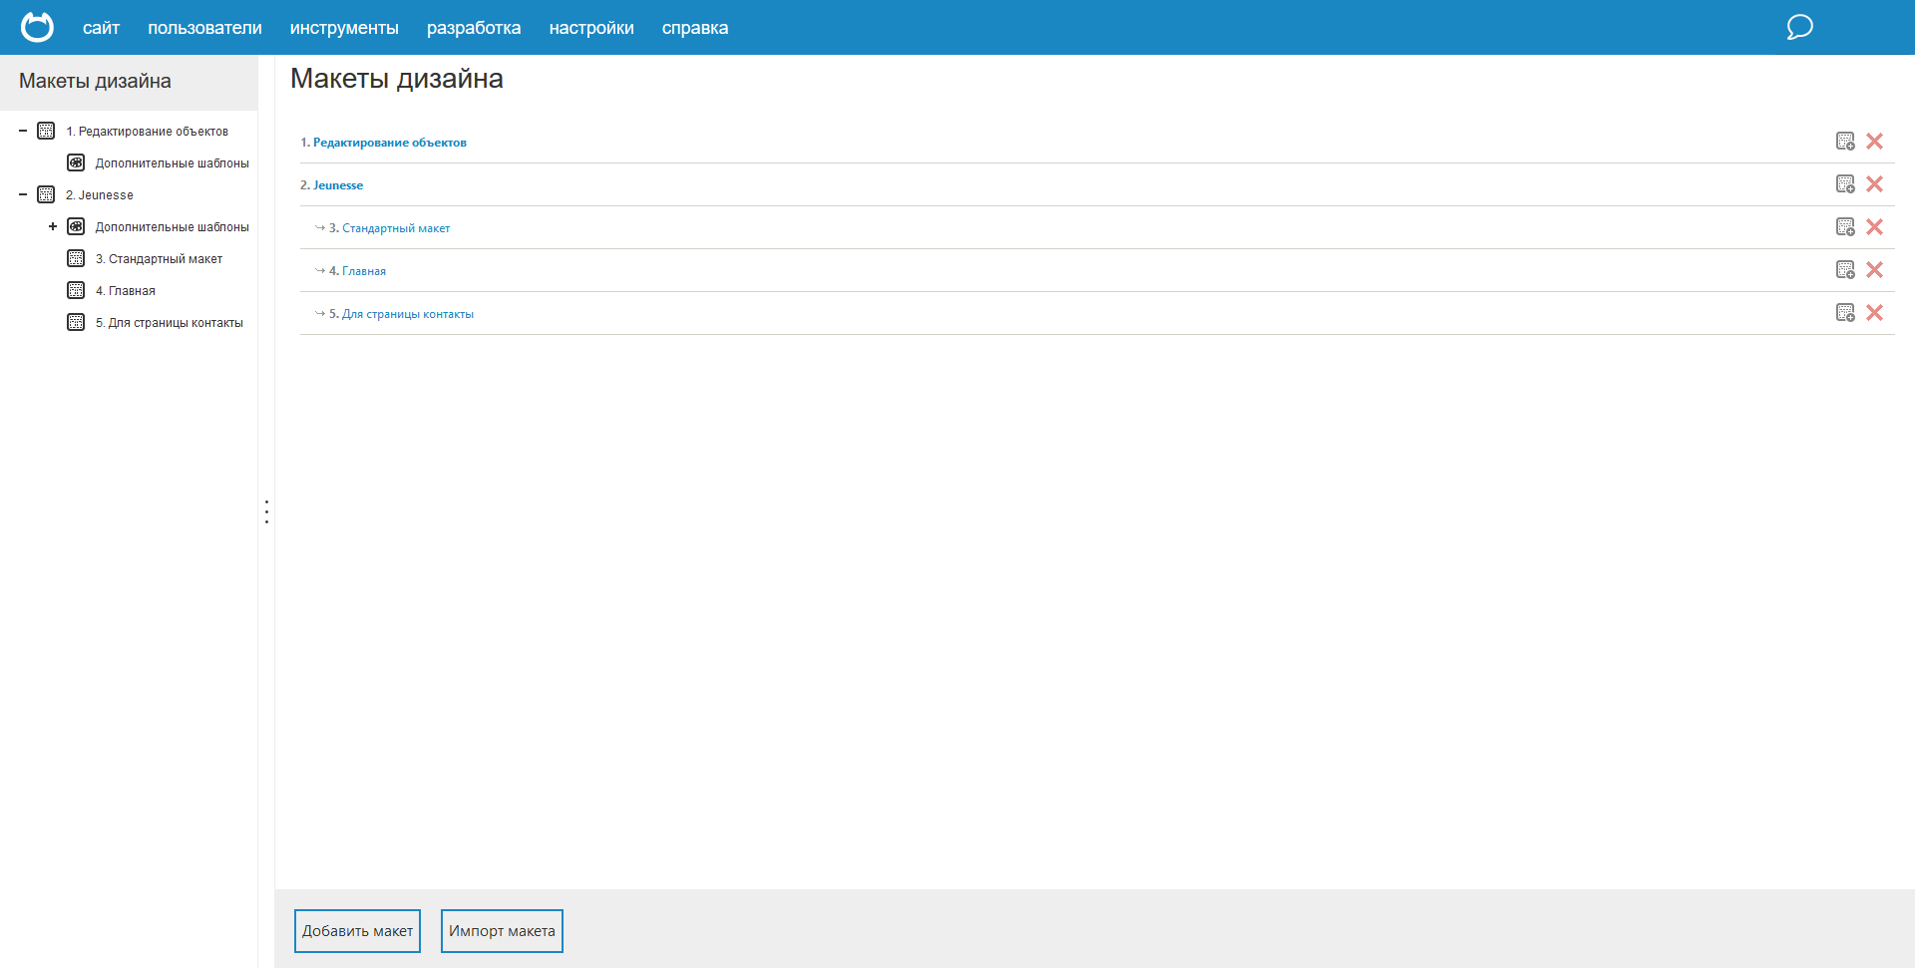The width and height of the screenshot is (1915, 968).
Task: Open the "настройки" menu
Action: (x=591, y=28)
